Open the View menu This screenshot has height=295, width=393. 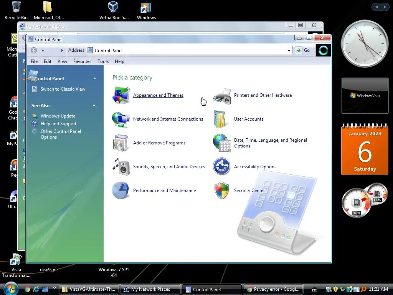point(62,61)
